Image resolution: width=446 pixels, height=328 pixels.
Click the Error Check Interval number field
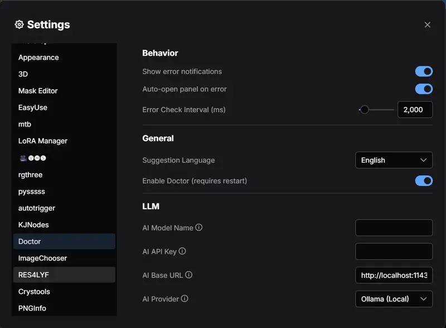pos(414,110)
